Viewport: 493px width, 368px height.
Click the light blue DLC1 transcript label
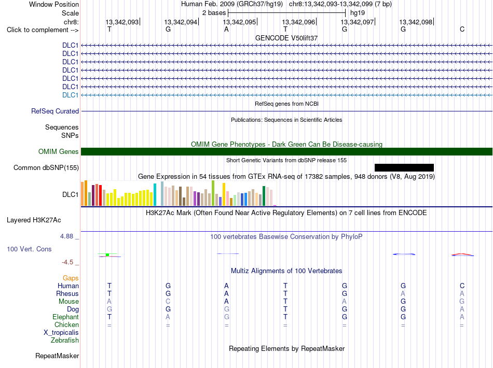(70, 95)
